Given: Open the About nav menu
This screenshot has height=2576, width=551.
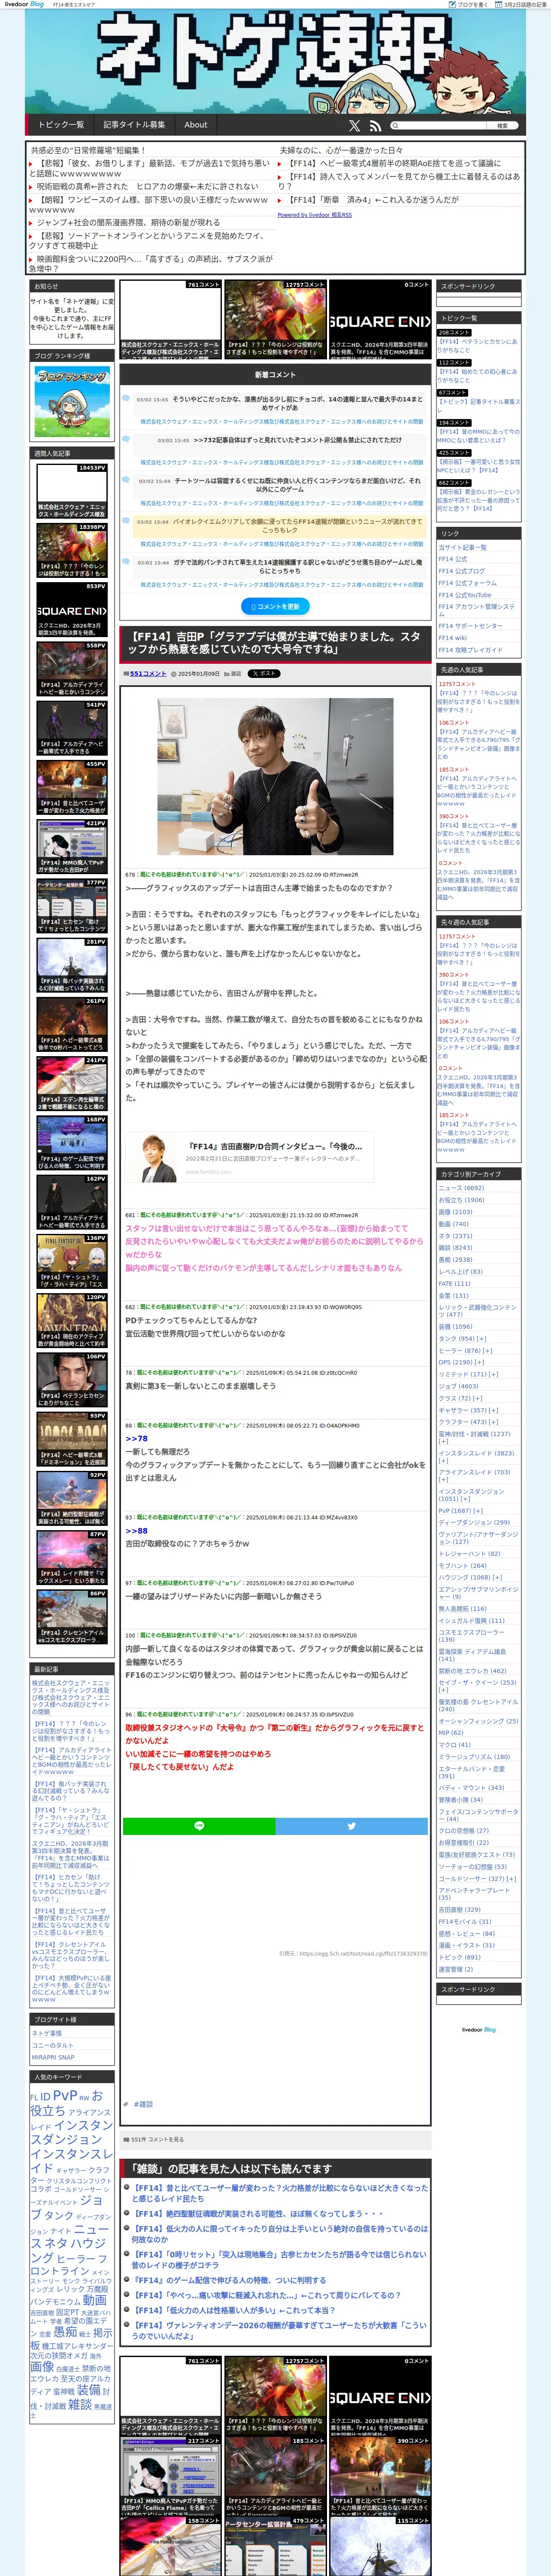Looking at the screenshot, I should [x=196, y=125].
